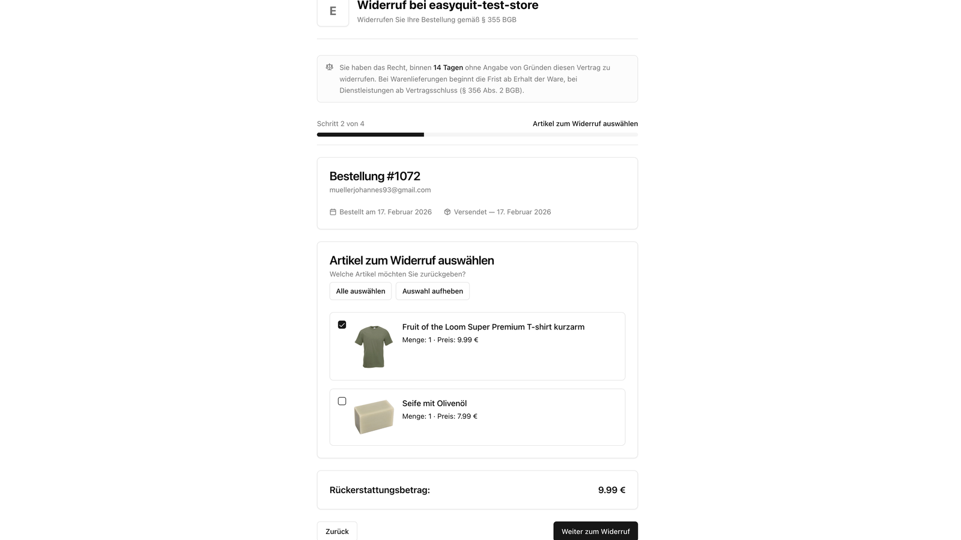Click the Rückerstattungsbetrag amount 9.99 €

[611, 490]
